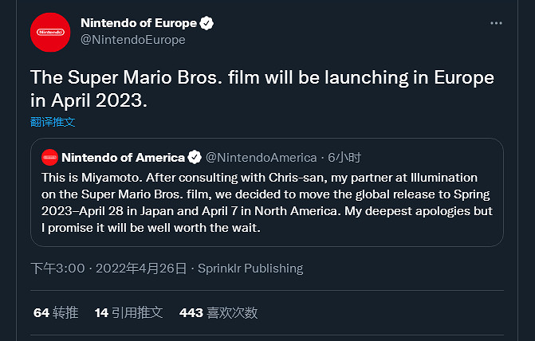Click the main tweet text about Europe launch

tap(262, 90)
